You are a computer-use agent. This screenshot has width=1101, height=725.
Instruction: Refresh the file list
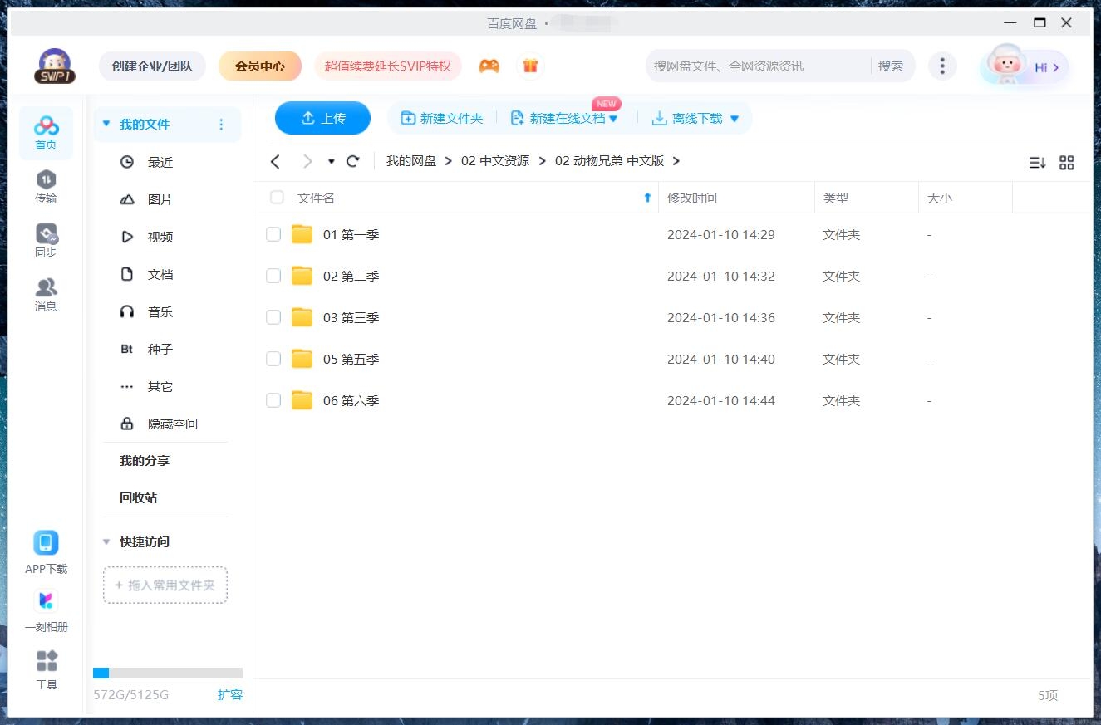point(352,160)
